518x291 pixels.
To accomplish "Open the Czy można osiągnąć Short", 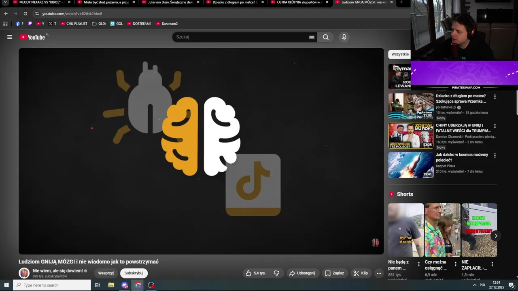I will coord(442,230).
